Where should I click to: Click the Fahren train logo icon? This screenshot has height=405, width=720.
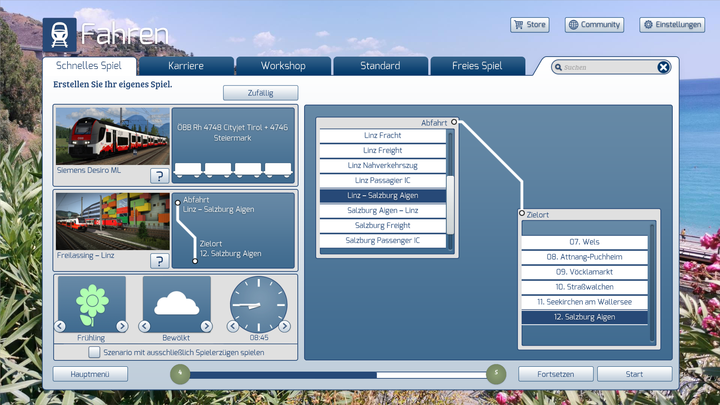(x=60, y=35)
